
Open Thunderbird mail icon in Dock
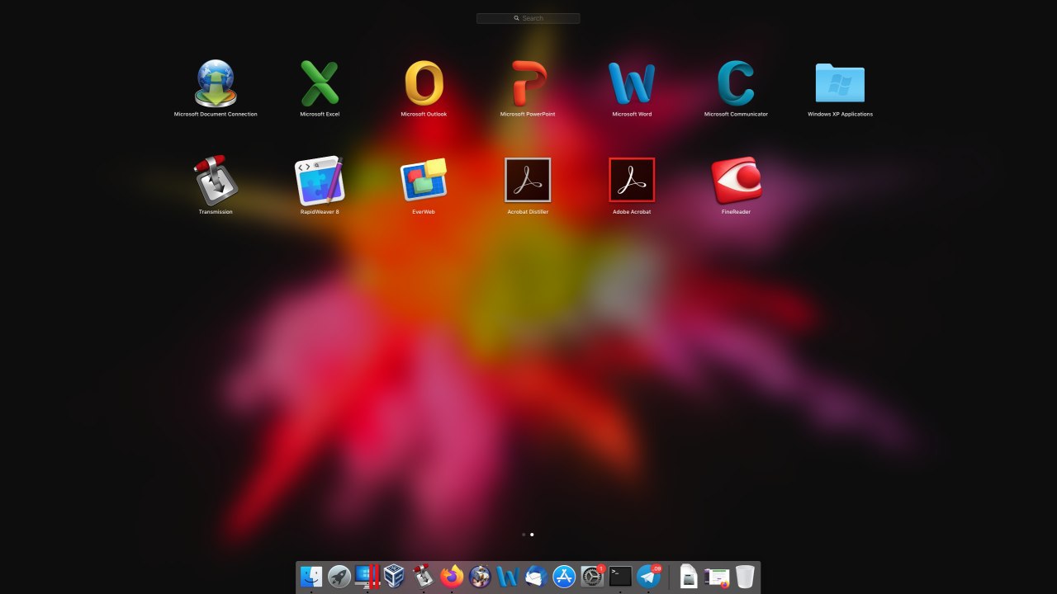[536, 577]
